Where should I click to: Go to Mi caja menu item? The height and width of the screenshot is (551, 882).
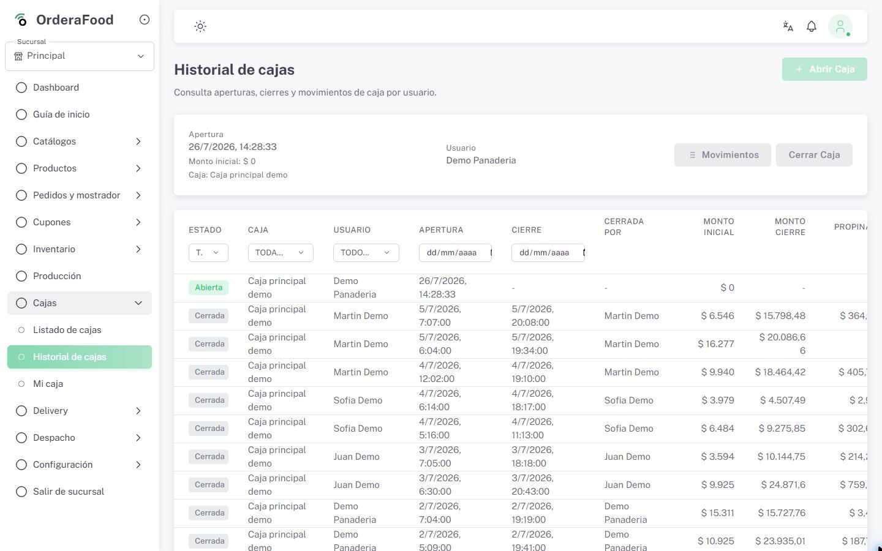[80, 384]
